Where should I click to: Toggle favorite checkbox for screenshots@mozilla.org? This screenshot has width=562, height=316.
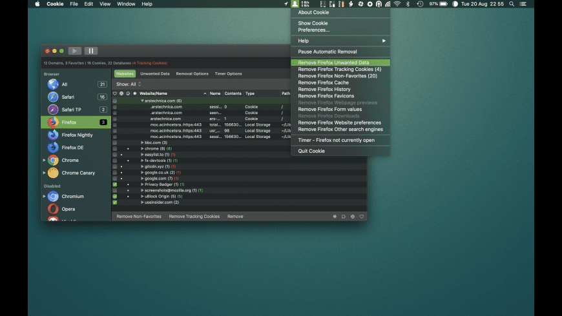(x=115, y=190)
